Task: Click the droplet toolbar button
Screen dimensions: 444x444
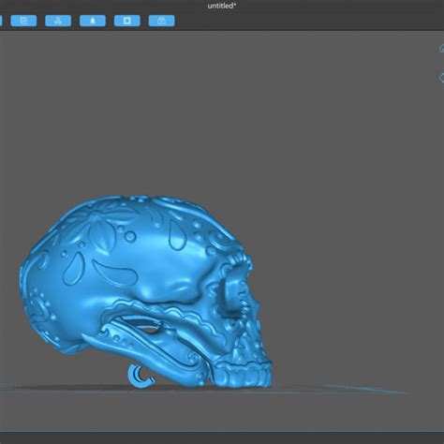Action: point(93,21)
